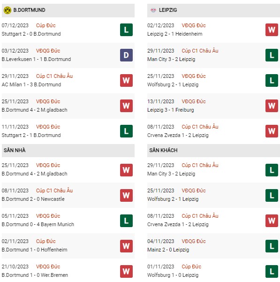280x282 pixels.
Task: Select the LEIPZIG team header
Action: (x=213, y=10)
